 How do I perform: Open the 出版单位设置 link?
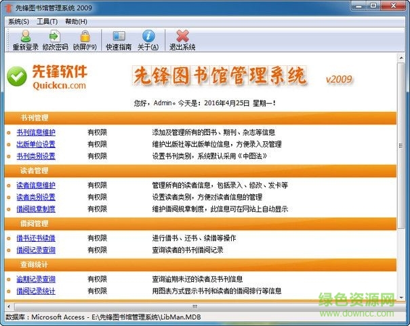(36, 144)
